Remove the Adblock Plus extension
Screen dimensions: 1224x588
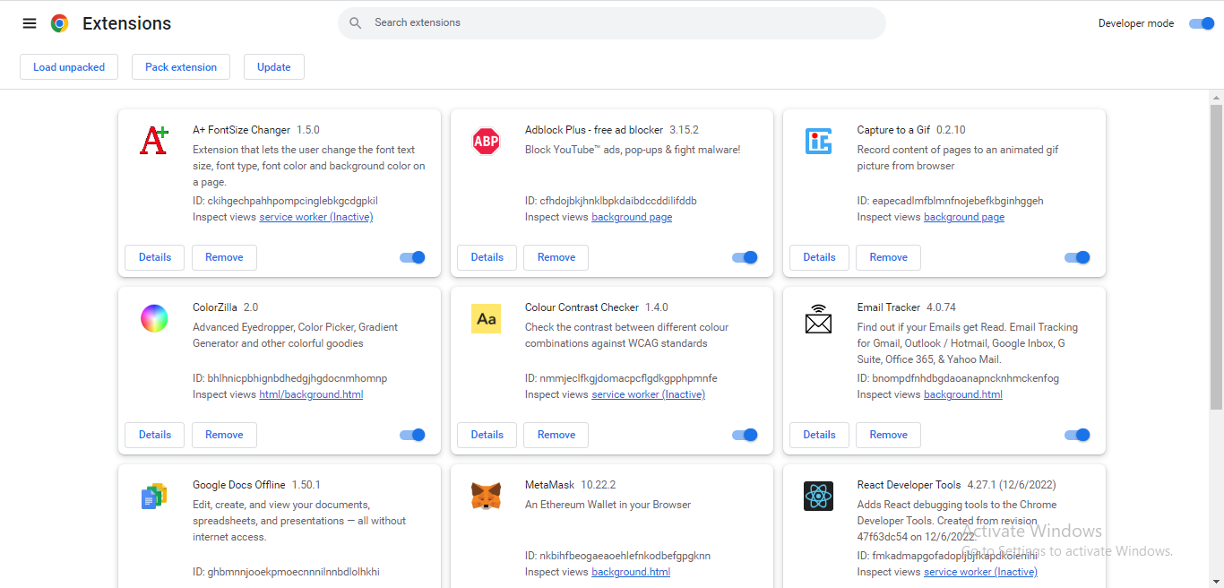(556, 257)
